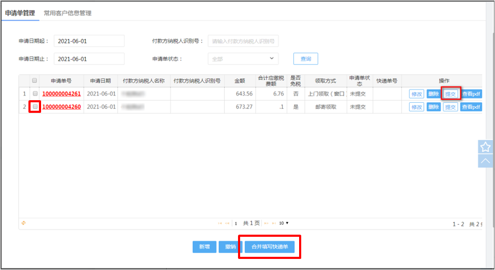Screen dimensions: 495x270
Task: Go to the first page pagination icon
Action: [220, 224]
